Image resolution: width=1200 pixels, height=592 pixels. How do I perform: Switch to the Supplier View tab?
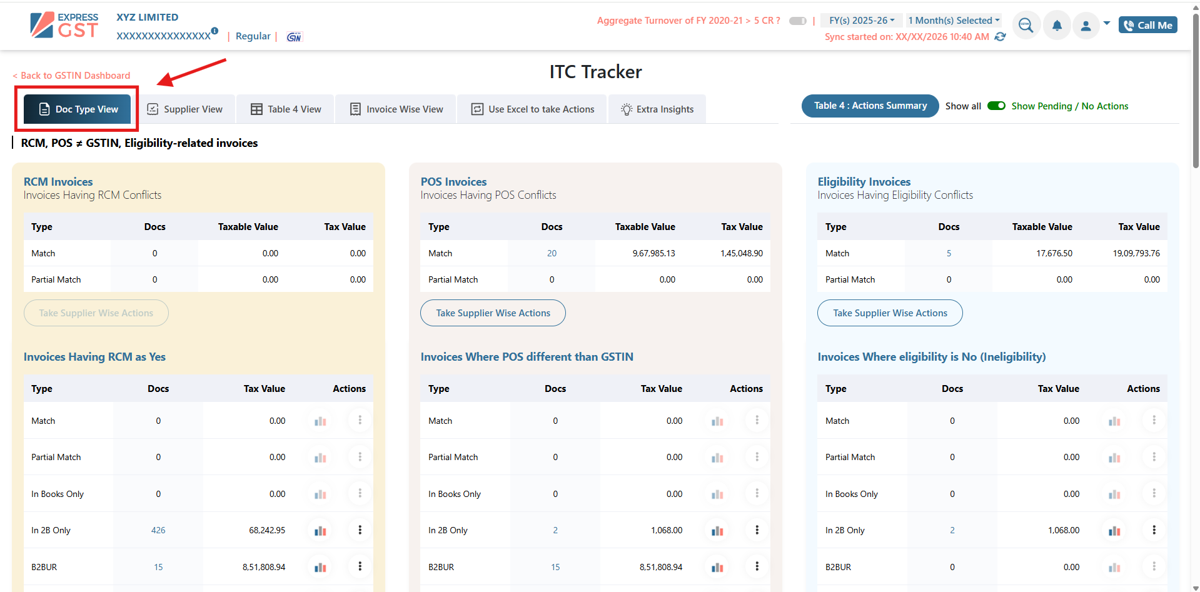[186, 109]
